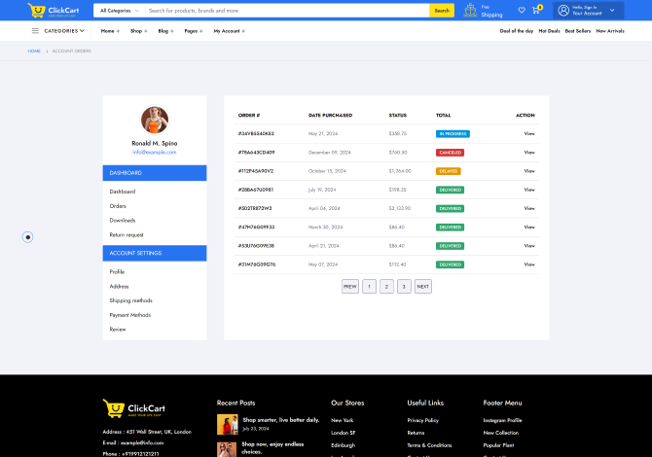This screenshot has width=652, height=457.
Task: Expand the Pages navigation dropdown
Action: click(193, 31)
